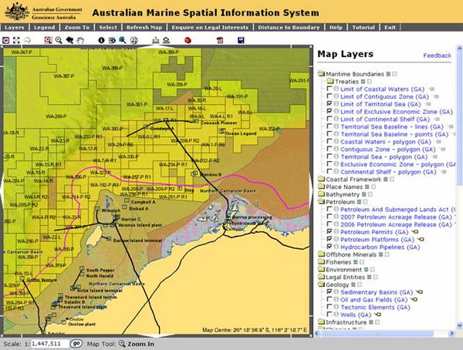Turn on all Geology layers green square
Screen dimensions: 463x350
coord(353,284)
